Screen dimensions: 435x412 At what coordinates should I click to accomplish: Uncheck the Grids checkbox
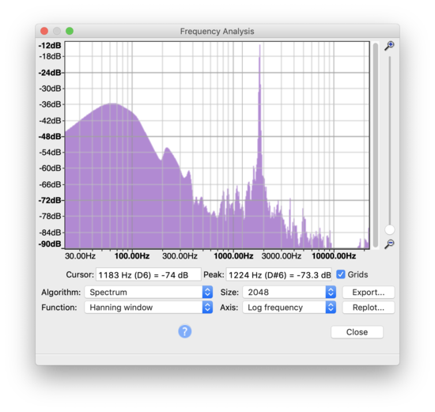click(x=341, y=274)
